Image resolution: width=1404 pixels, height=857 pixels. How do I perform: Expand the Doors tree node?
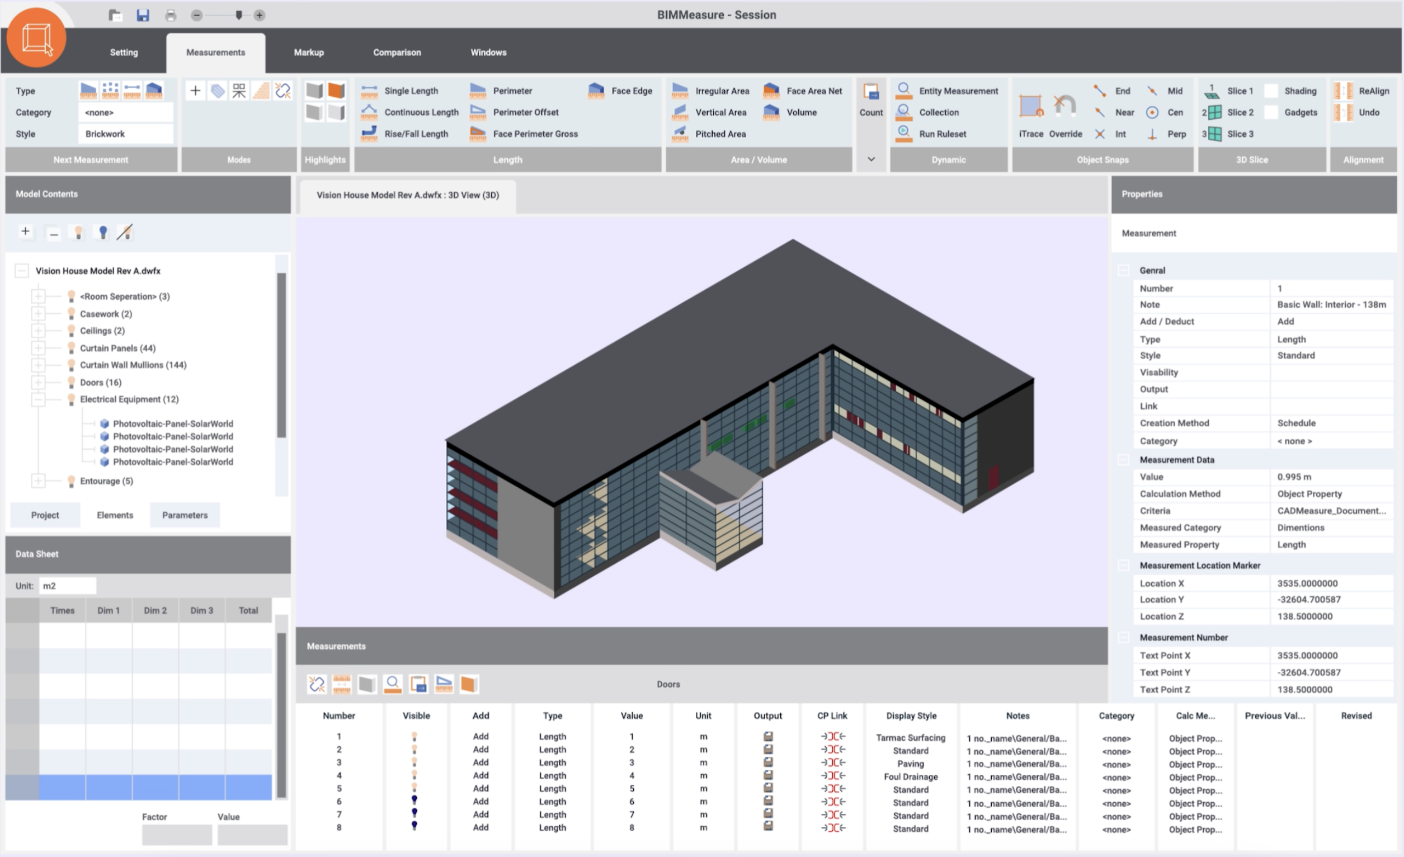click(39, 382)
